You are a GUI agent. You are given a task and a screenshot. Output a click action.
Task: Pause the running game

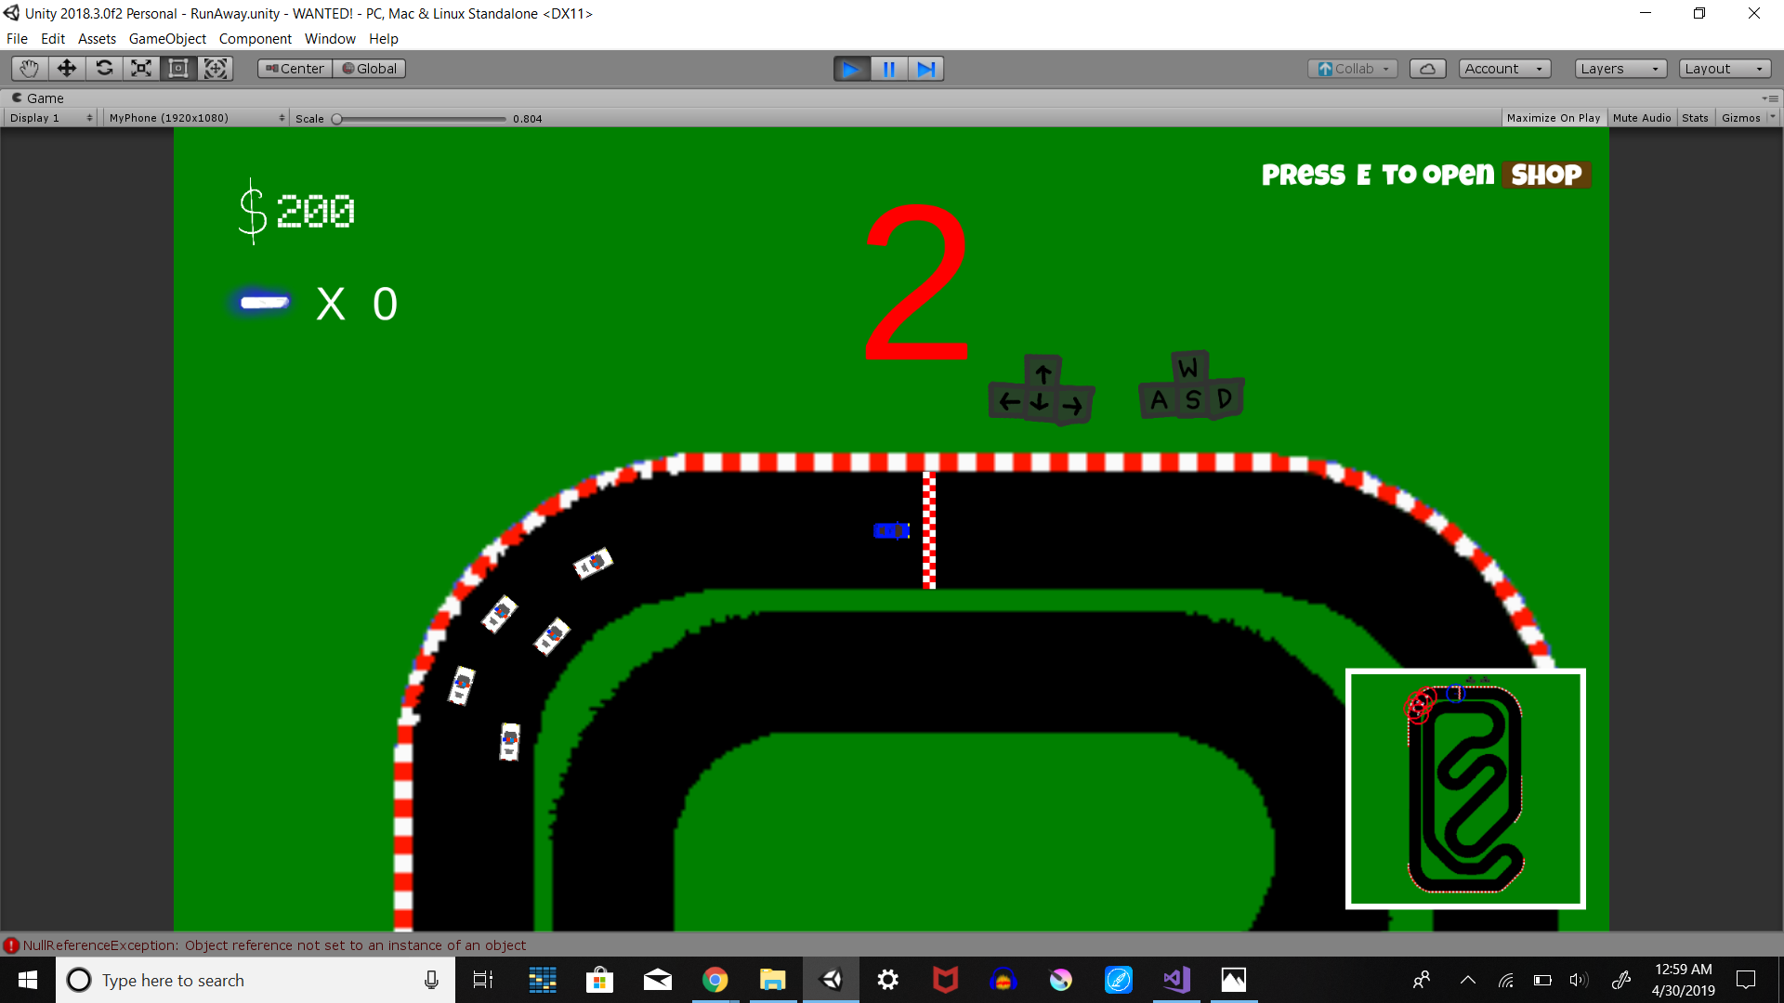click(888, 69)
